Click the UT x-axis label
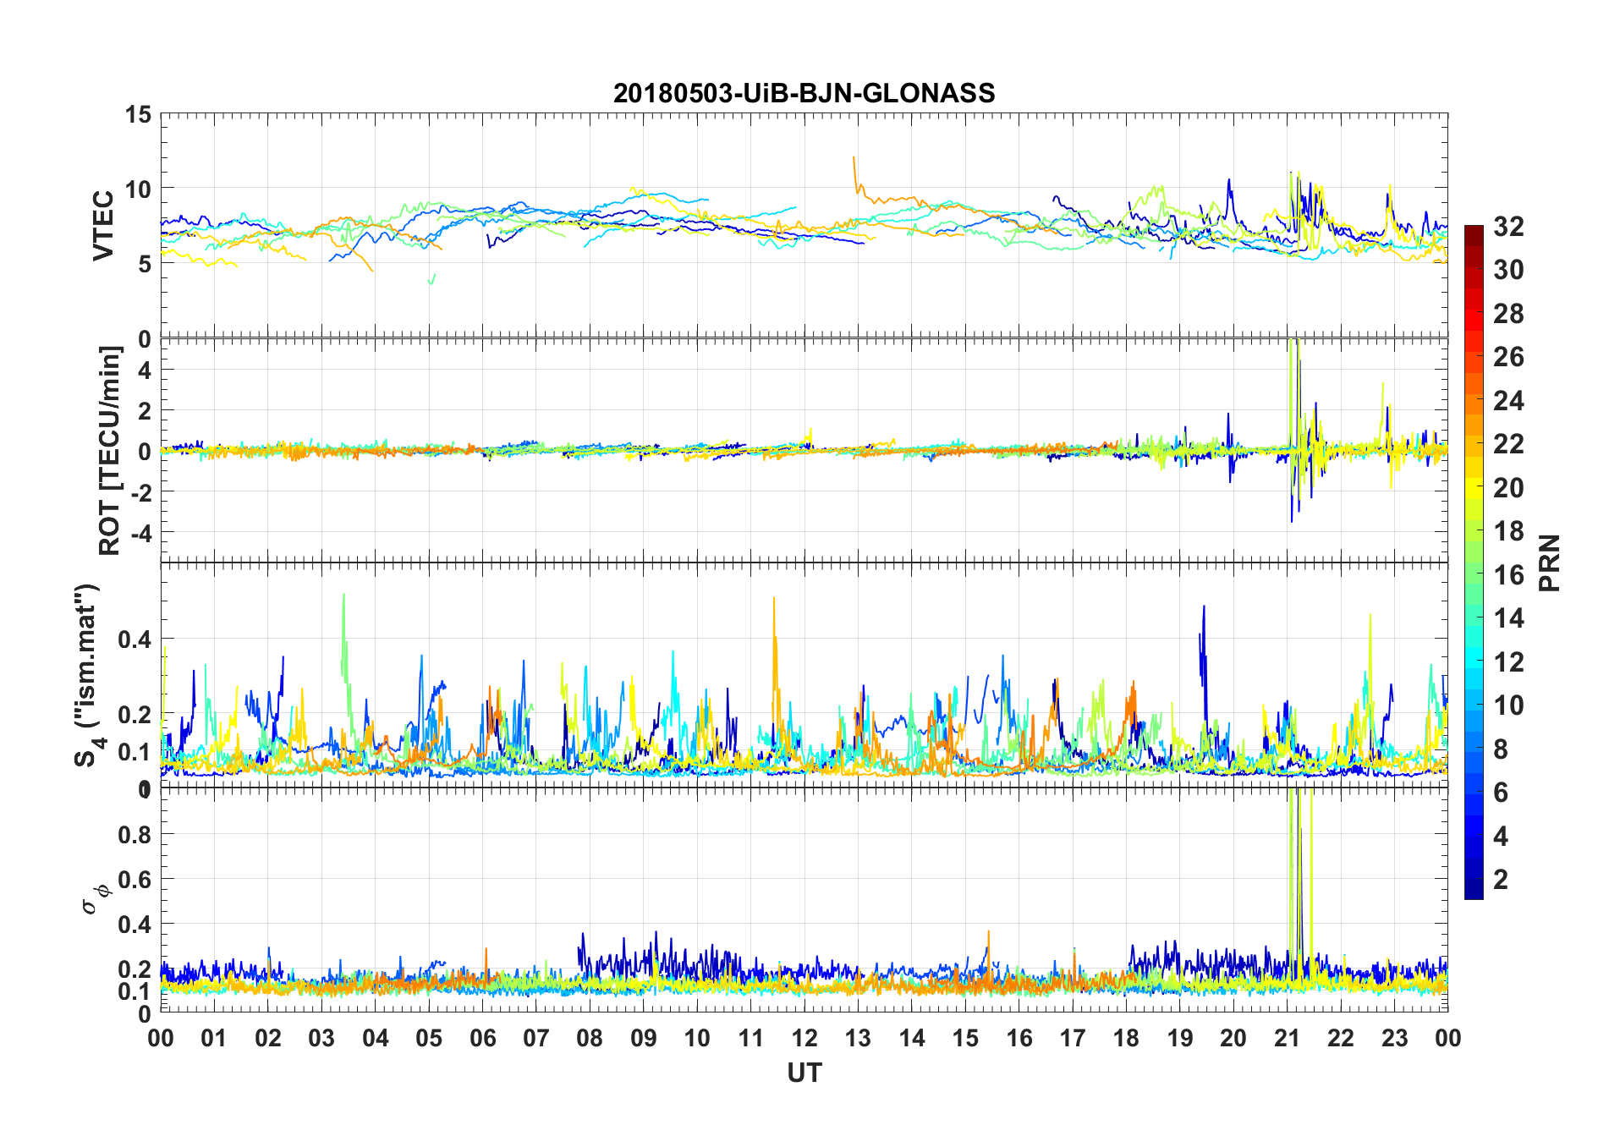Image resolution: width=1609 pixels, height=1125 pixels. [804, 1073]
